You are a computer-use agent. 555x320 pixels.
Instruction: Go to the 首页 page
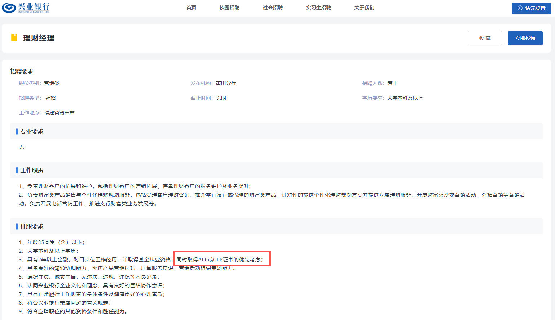click(191, 8)
